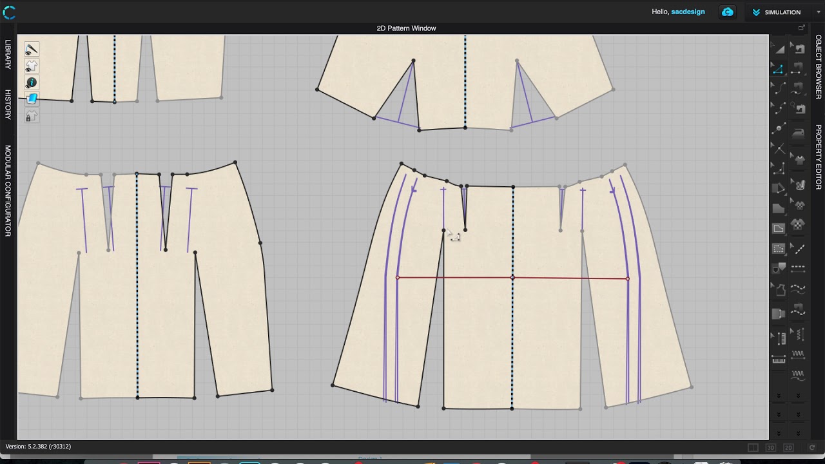This screenshot has width=825, height=464.
Task: Select the dashed Internal Polygon tool
Action: click(779, 249)
